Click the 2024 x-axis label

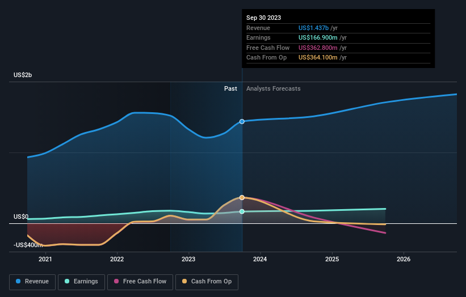(x=260, y=260)
